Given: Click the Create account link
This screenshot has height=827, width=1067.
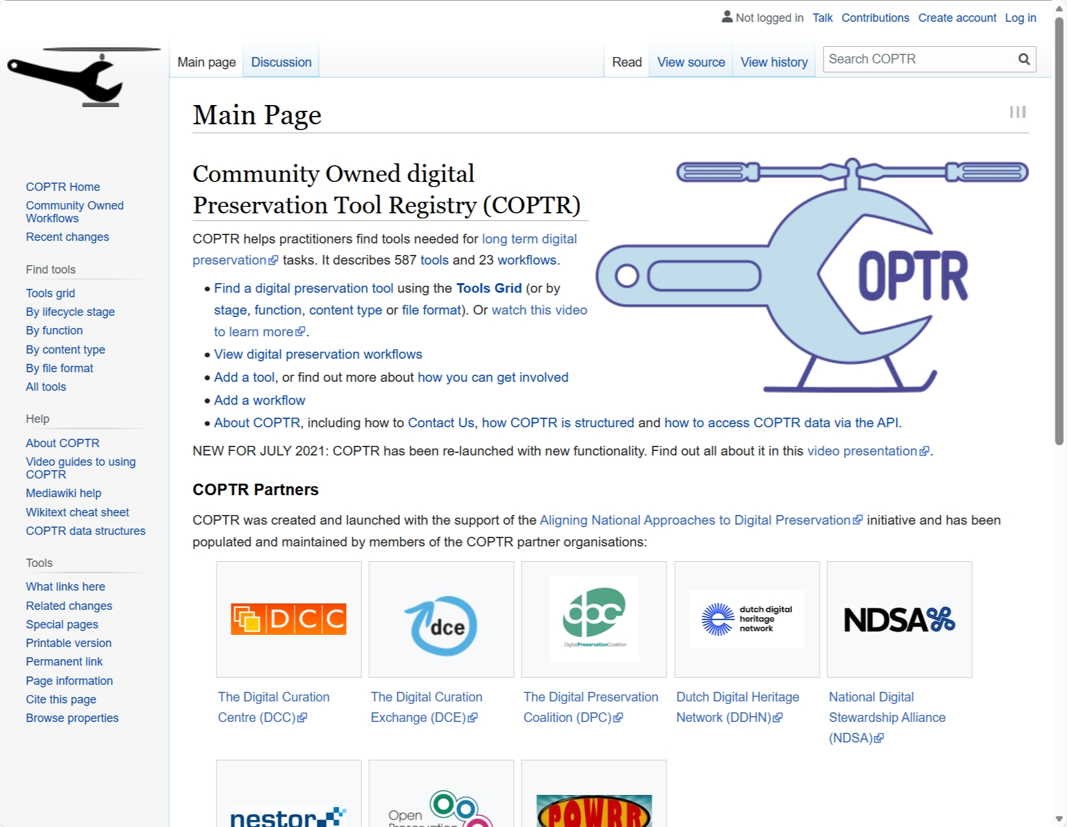Looking at the screenshot, I should [x=957, y=18].
